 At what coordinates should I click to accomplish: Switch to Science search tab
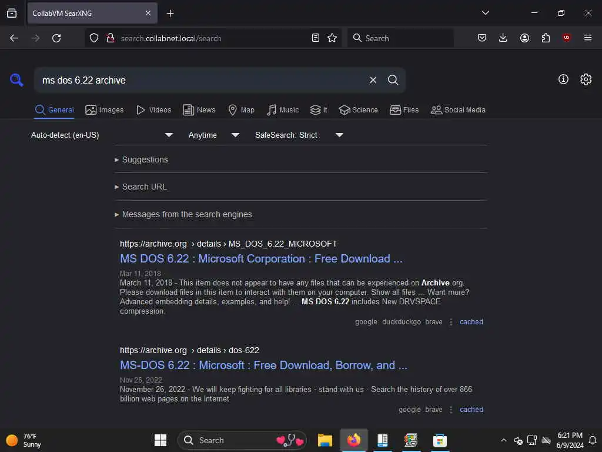pyautogui.click(x=358, y=110)
